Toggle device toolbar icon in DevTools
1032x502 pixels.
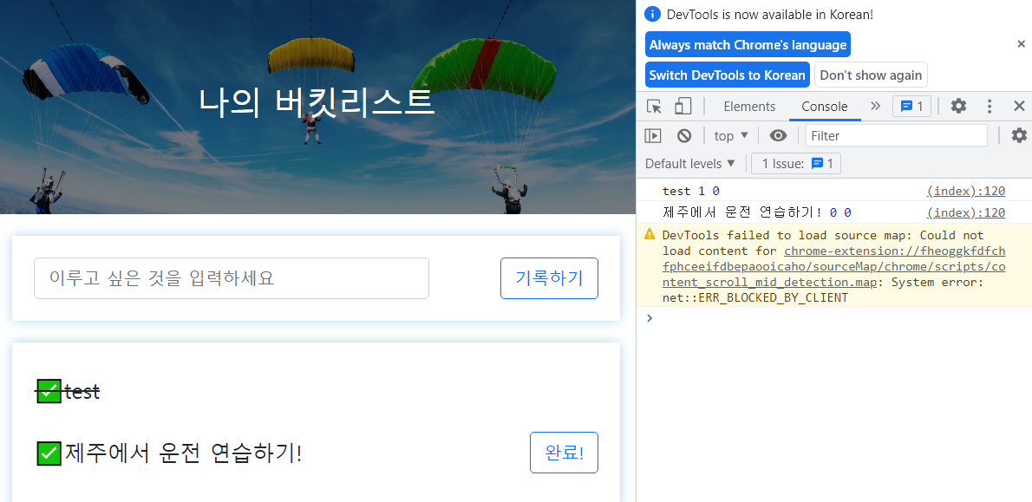point(683,107)
